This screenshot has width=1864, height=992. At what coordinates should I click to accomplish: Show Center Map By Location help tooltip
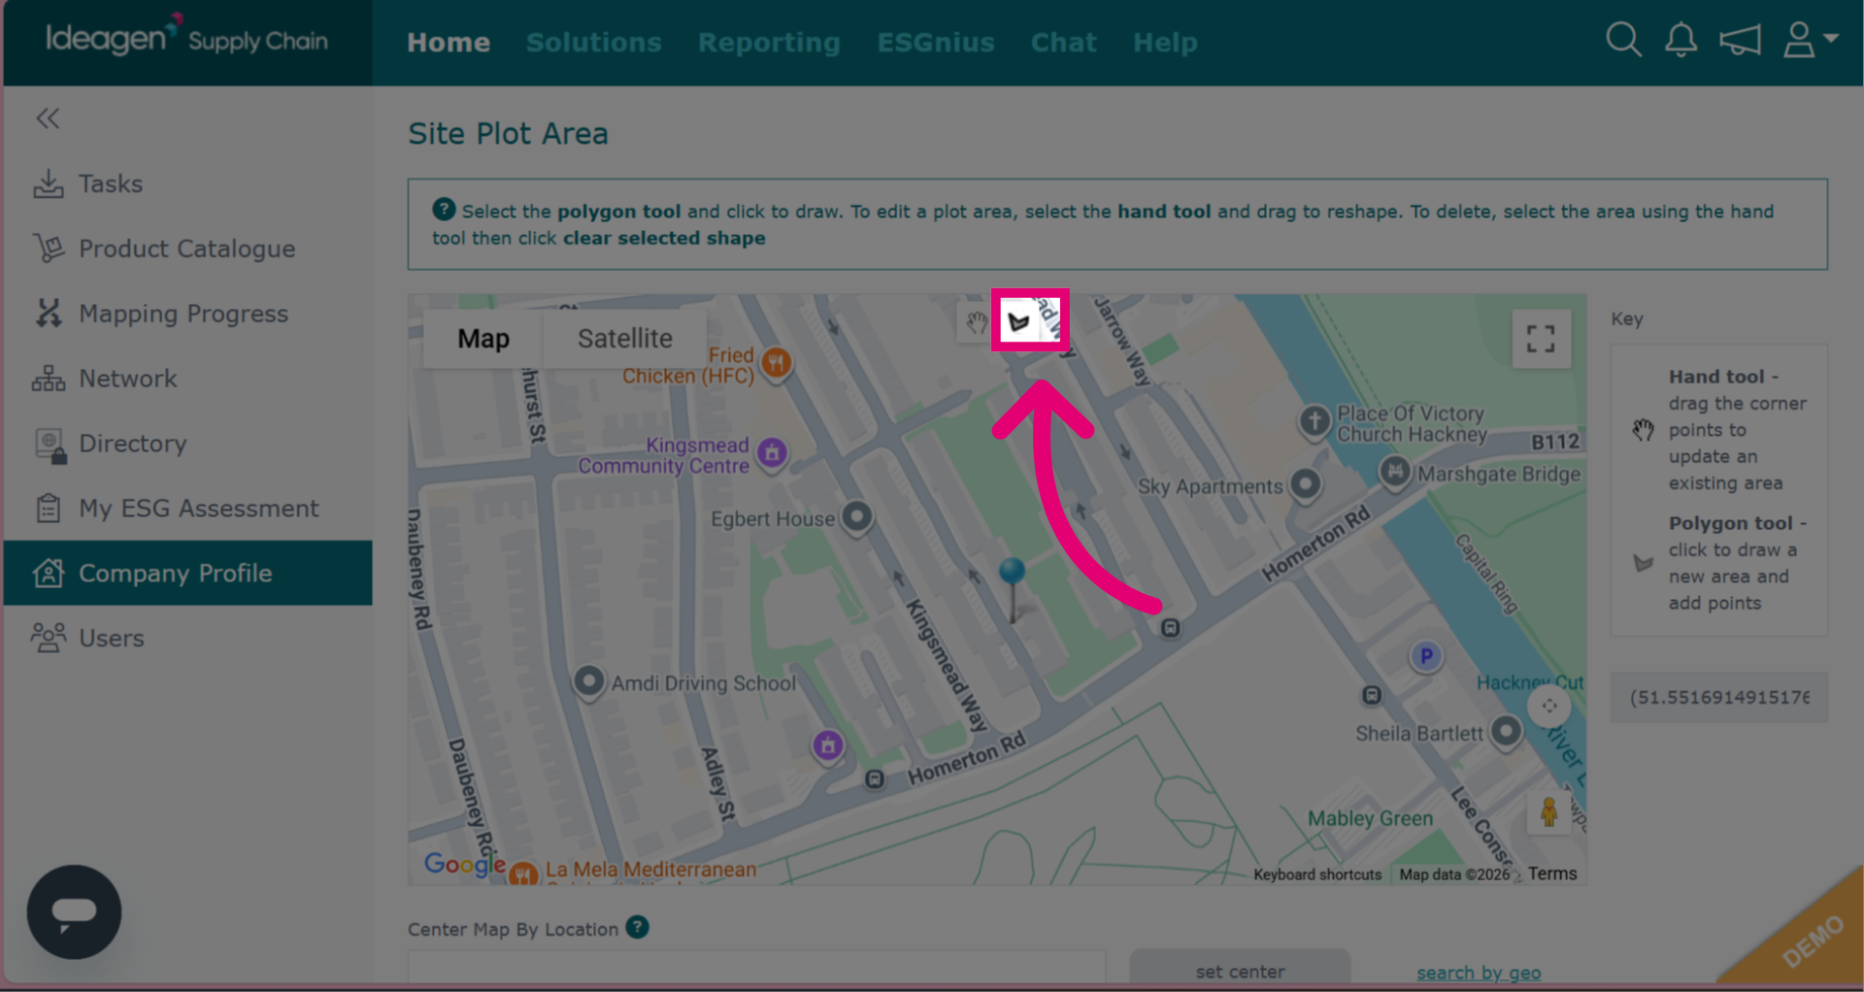pos(637,927)
